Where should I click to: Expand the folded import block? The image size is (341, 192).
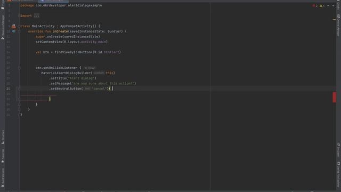tap(19, 15)
